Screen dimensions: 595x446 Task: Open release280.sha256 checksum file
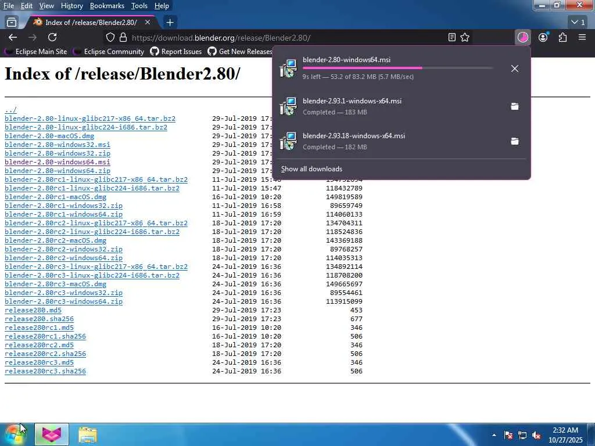pyautogui.click(x=39, y=319)
